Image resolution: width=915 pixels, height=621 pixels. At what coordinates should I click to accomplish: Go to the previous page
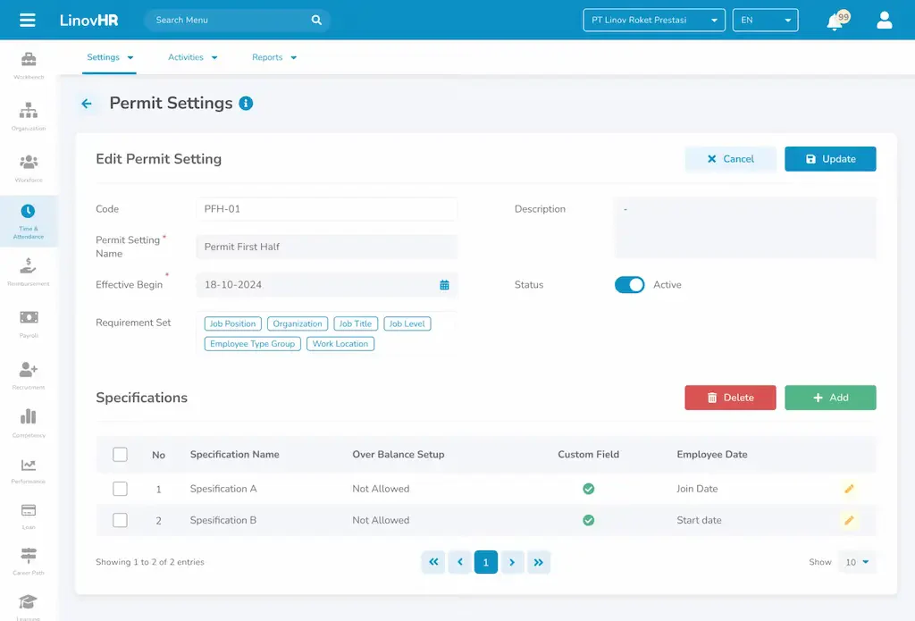pos(460,562)
